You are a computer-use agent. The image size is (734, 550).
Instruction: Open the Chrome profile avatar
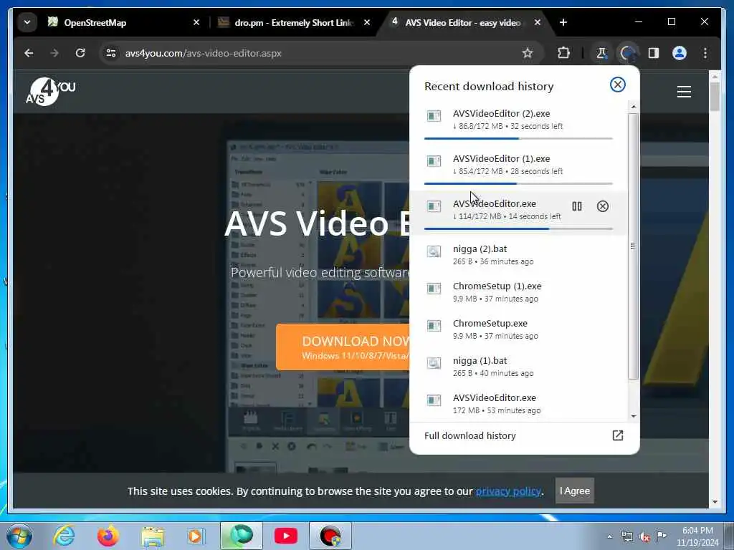coord(680,53)
